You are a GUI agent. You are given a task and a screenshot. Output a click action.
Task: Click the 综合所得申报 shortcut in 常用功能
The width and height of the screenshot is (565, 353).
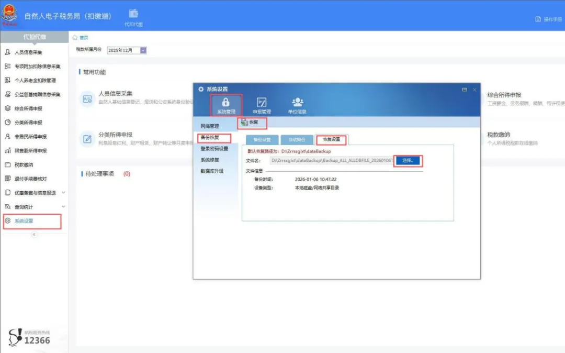pos(504,95)
